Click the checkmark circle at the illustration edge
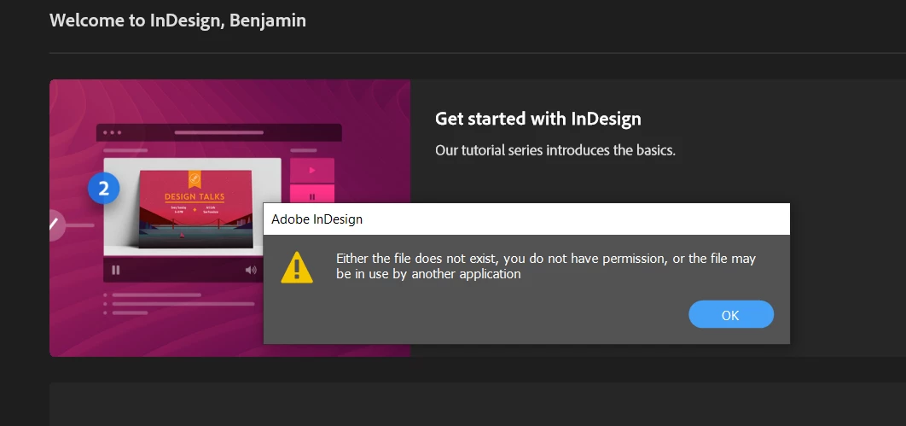This screenshot has height=426, width=906. tap(56, 225)
